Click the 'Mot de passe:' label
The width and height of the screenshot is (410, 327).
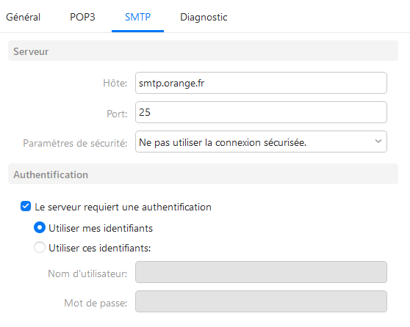coord(96,304)
